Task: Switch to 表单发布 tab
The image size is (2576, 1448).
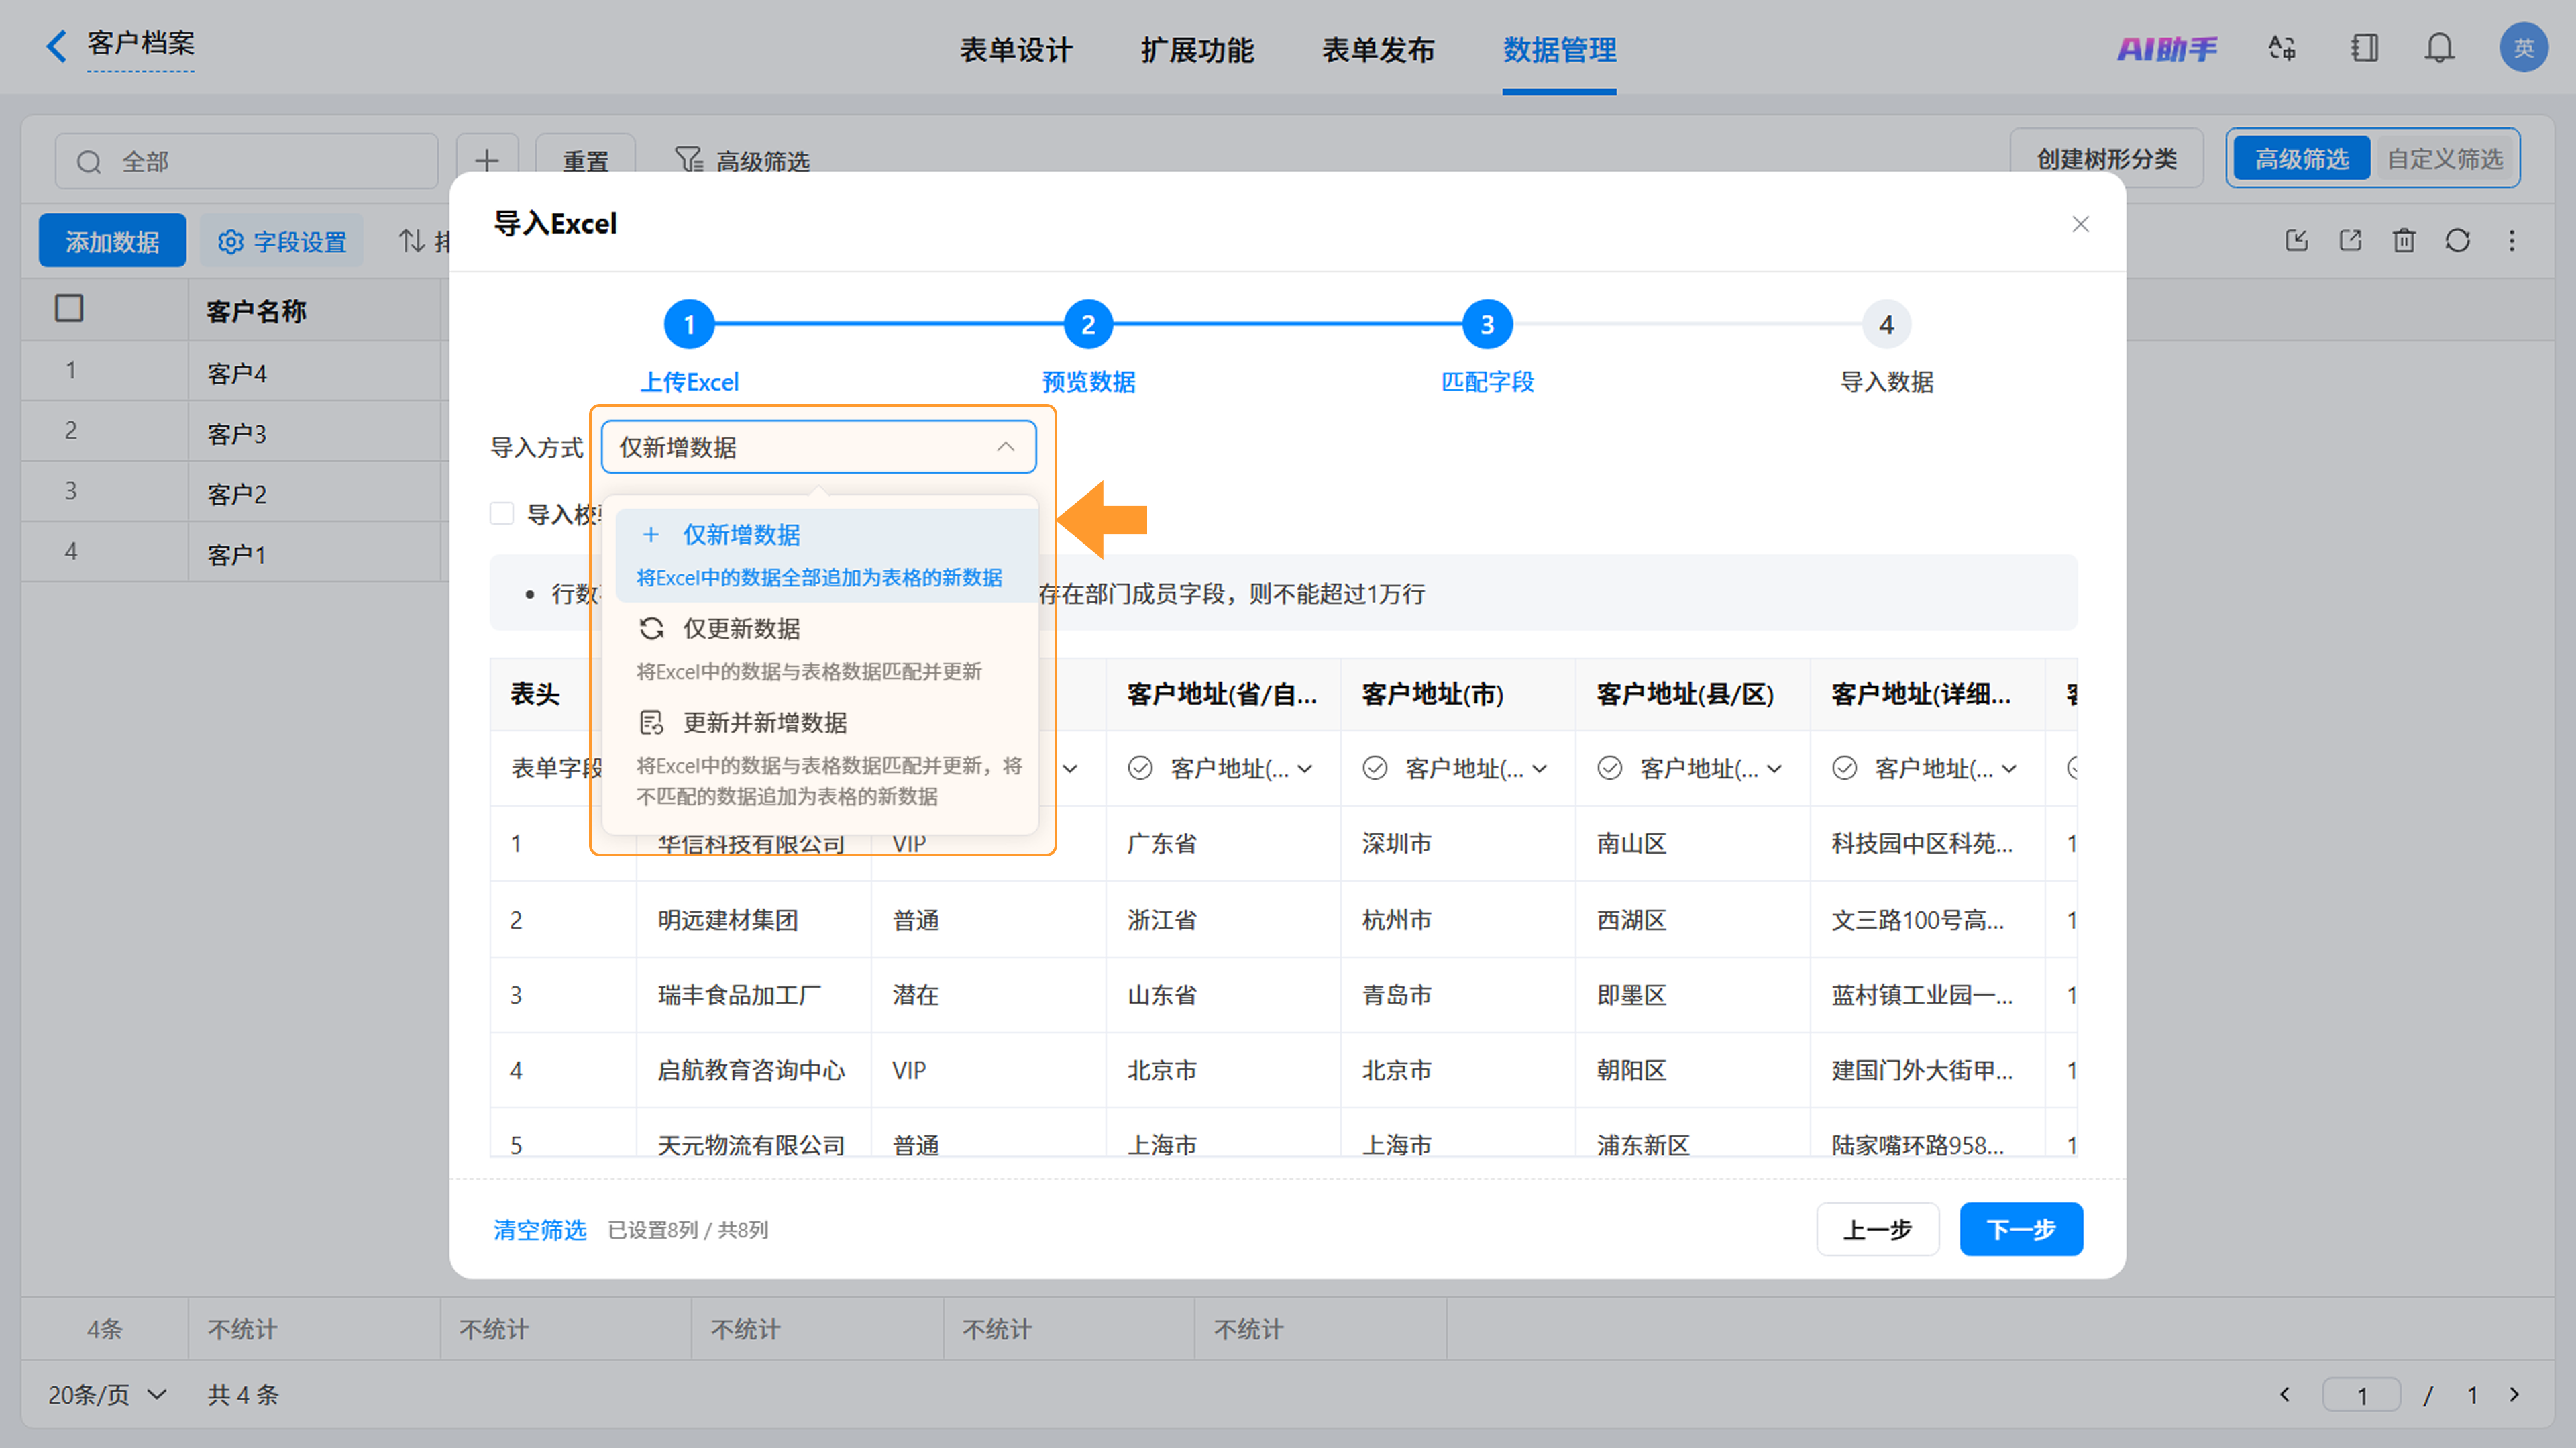Action: point(1378,50)
